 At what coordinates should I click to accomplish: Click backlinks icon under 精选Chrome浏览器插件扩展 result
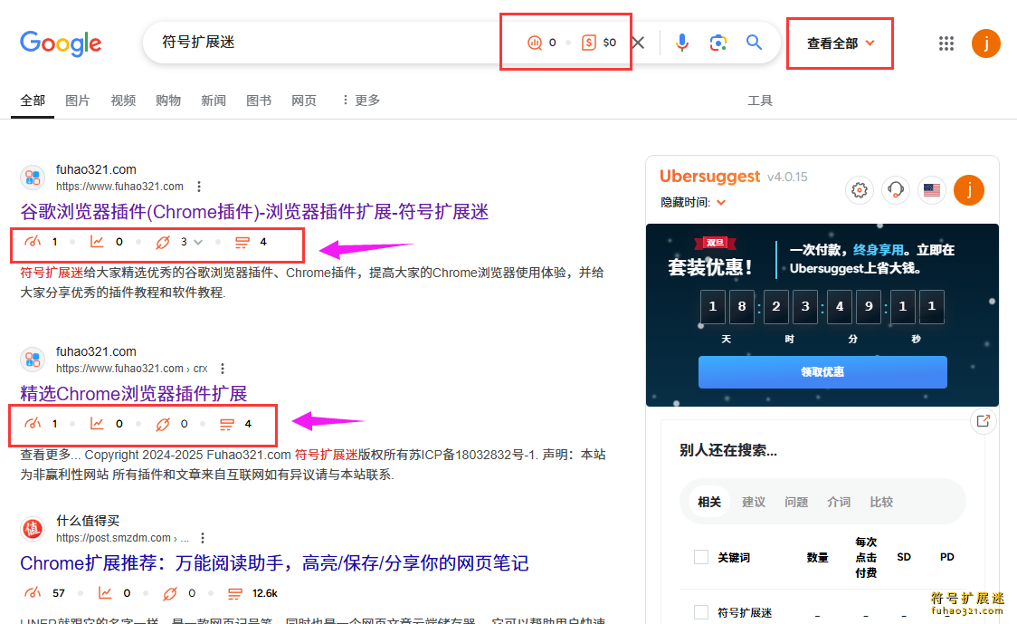coord(163,424)
